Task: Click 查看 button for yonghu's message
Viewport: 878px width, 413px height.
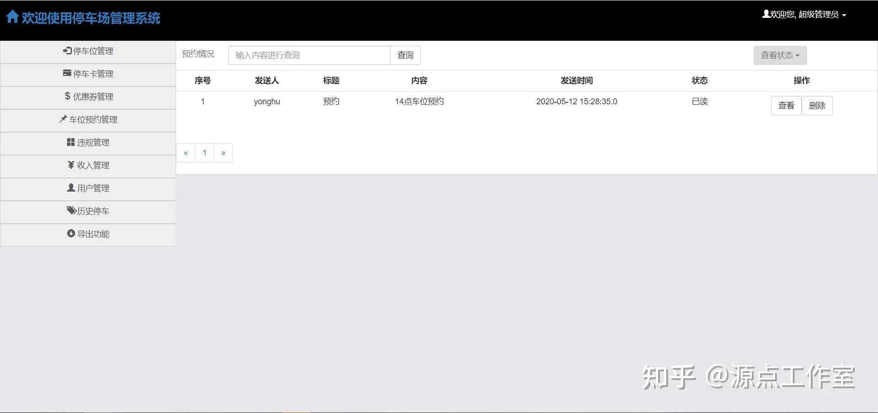Action: click(x=786, y=106)
